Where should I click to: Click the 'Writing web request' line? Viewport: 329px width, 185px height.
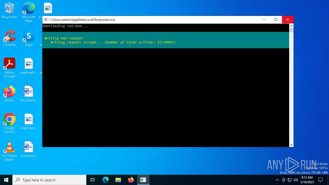click(x=64, y=38)
